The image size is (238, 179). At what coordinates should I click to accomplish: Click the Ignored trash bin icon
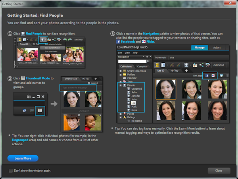point(88,83)
